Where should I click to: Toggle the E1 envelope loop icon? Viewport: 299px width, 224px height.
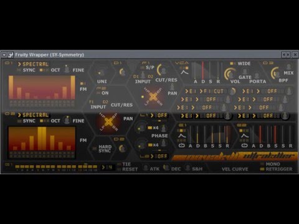pyautogui.click(x=182, y=146)
